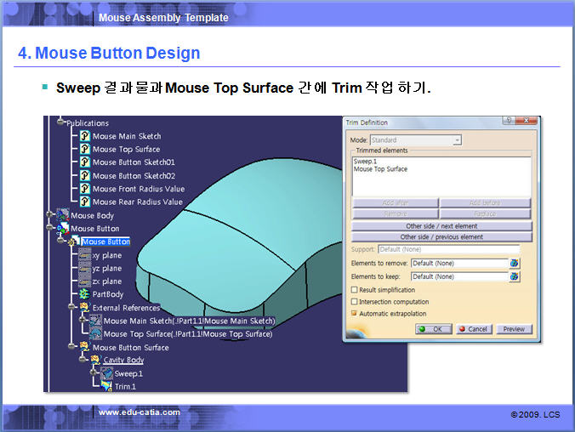Click the PartBody gear icon
The height and width of the screenshot is (432, 575).
(84, 294)
